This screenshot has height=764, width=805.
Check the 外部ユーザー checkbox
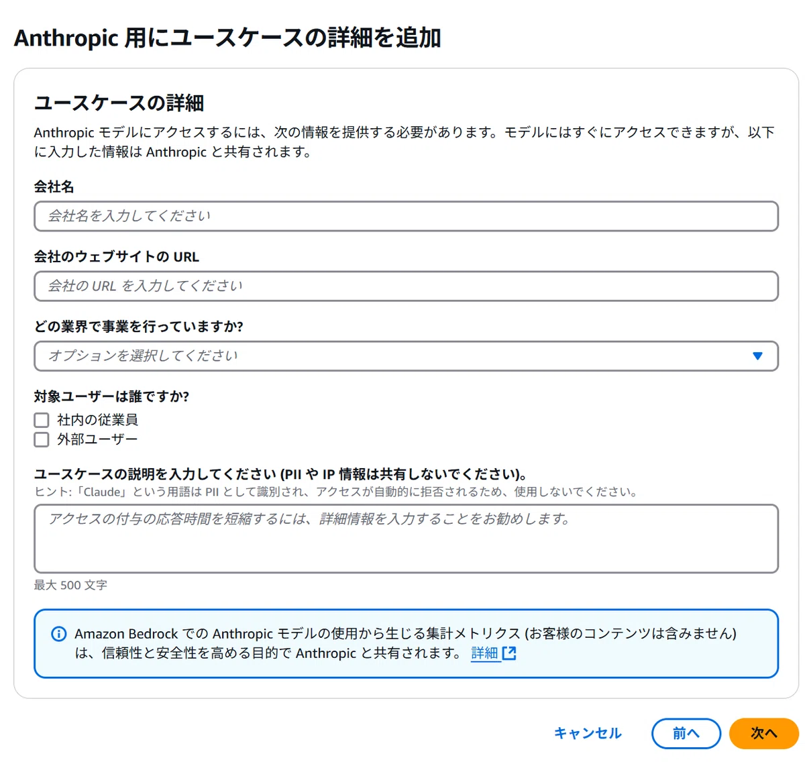pos(42,439)
